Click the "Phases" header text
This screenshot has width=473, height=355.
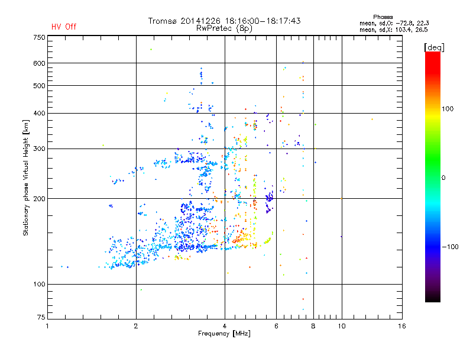(x=383, y=17)
